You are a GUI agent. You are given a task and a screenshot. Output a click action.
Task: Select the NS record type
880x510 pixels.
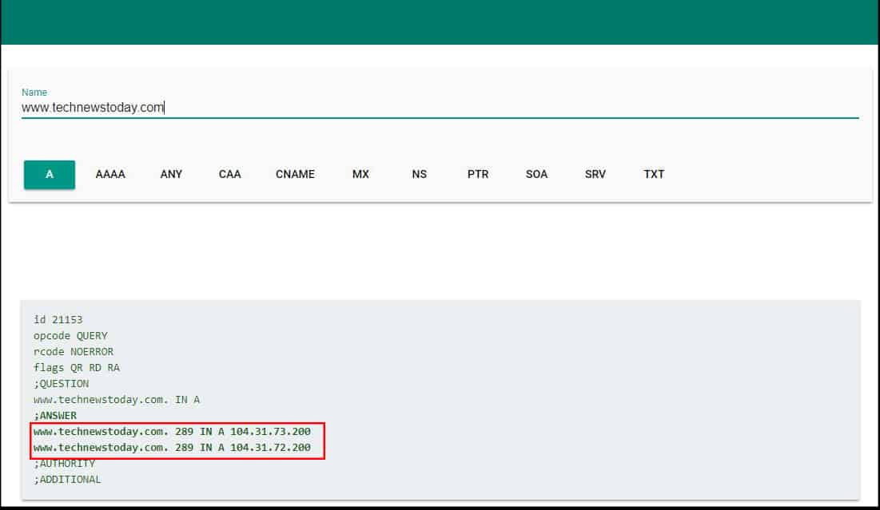pos(419,174)
